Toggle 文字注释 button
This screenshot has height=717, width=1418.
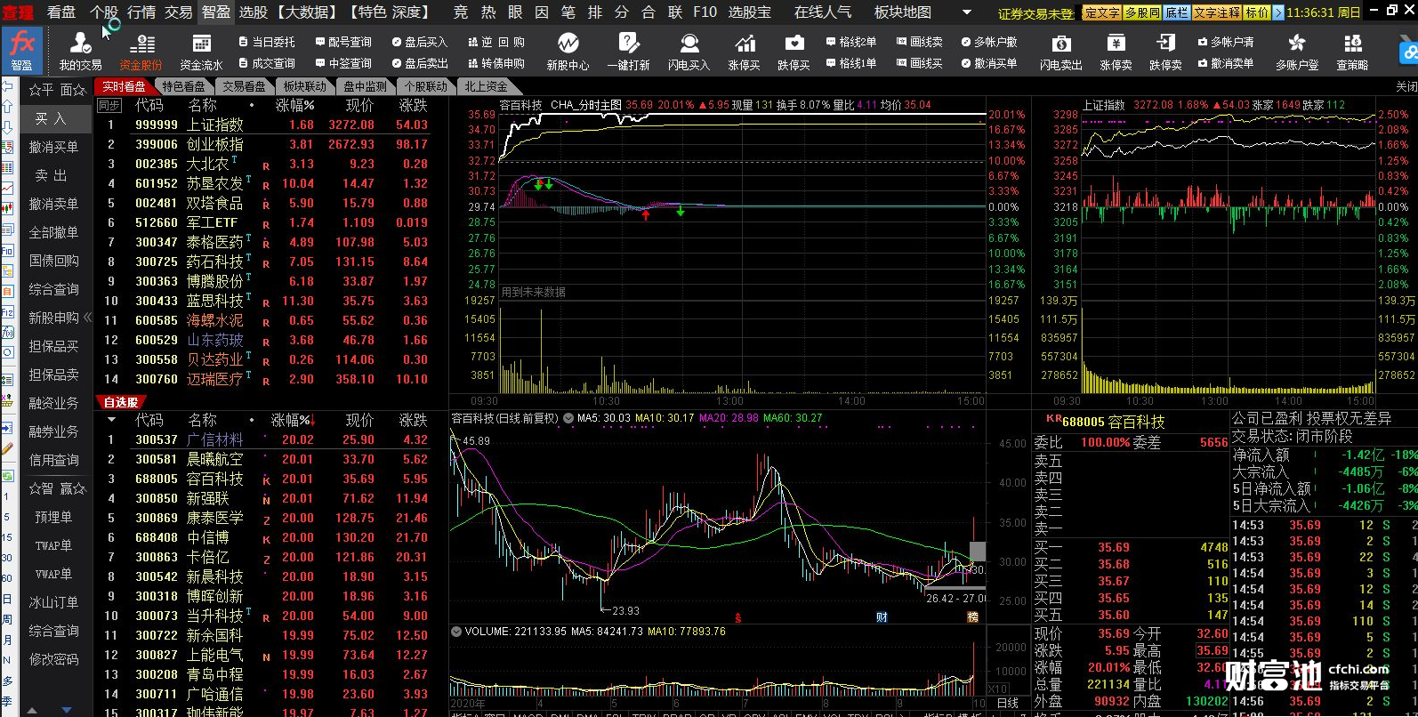click(1217, 12)
